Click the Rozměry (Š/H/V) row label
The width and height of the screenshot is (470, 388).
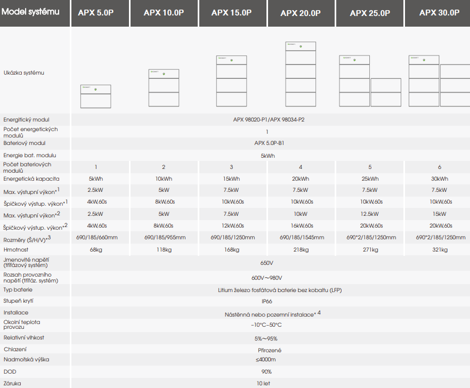point(27,239)
